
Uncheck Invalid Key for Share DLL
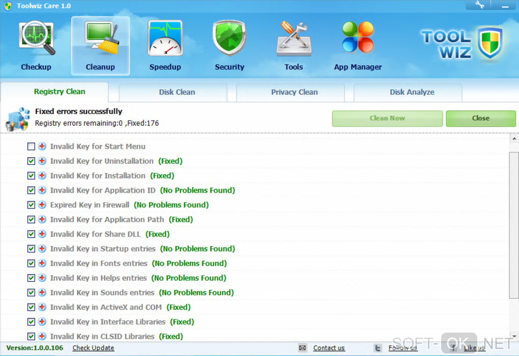click(31, 234)
